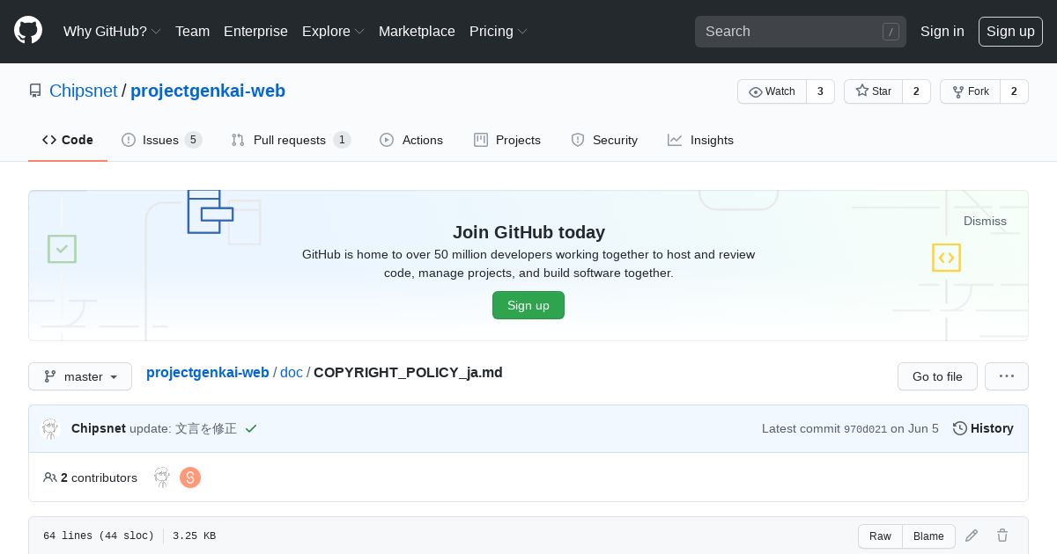Expand the Explore dropdown
This screenshot has width=1057, height=554.
pyautogui.click(x=333, y=31)
